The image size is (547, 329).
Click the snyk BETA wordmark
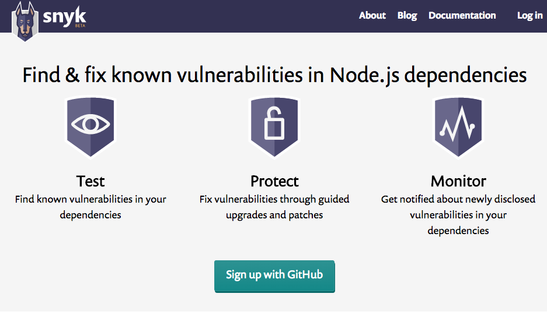click(65, 17)
